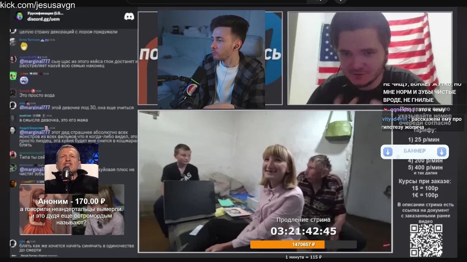
Task: Click the 'целую страну декораций' message
Action: (68, 32)
